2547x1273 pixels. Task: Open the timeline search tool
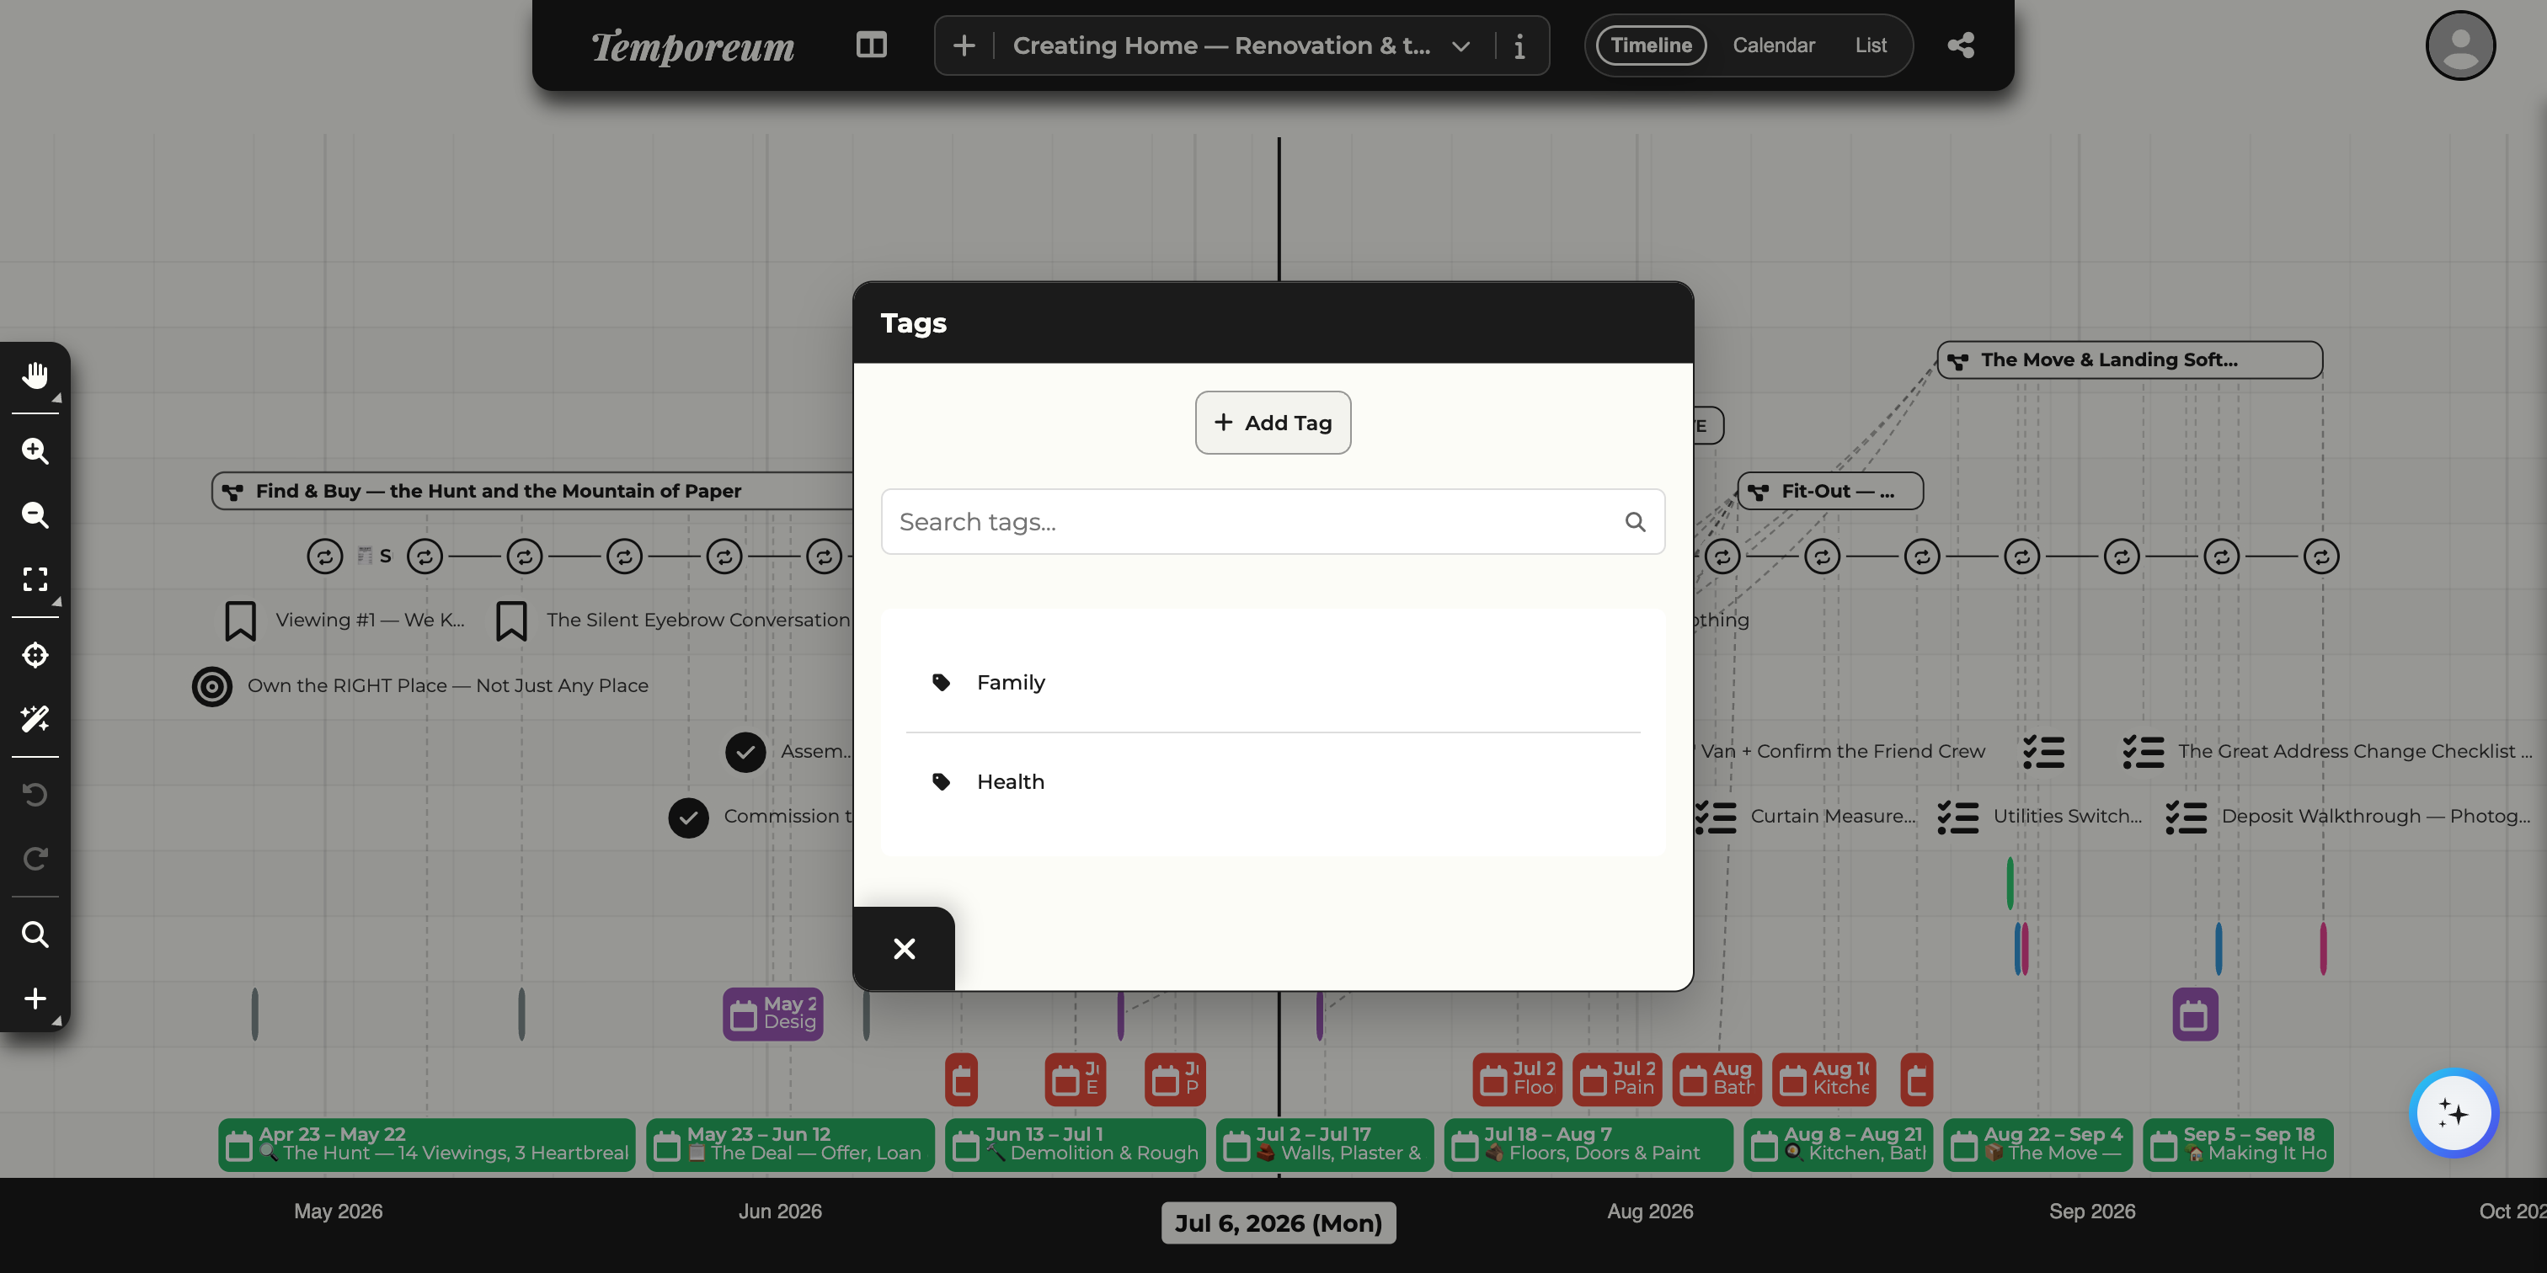35,934
